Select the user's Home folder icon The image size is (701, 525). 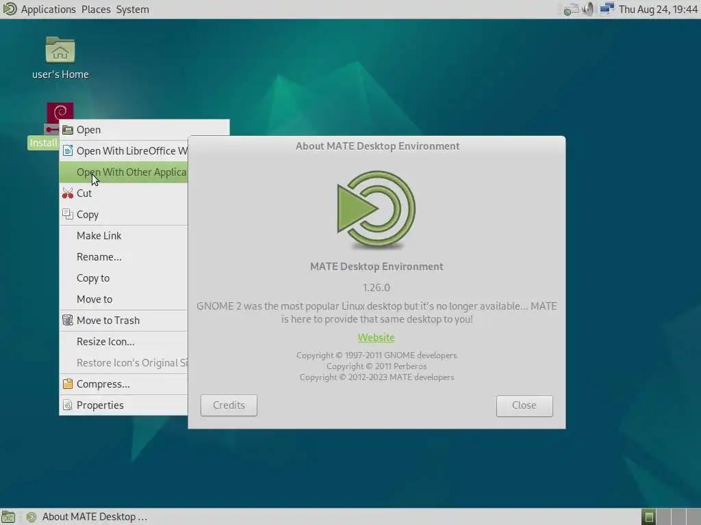click(x=60, y=58)
